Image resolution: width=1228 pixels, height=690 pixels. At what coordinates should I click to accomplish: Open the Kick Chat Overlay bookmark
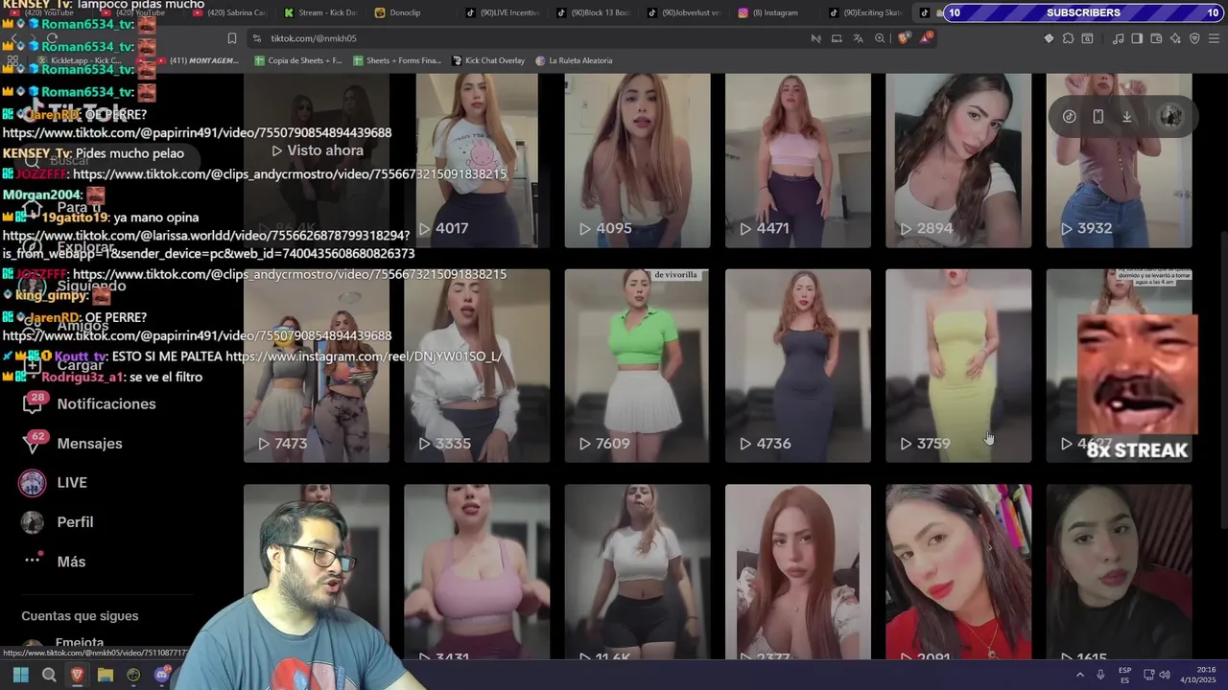click(488, 60)
